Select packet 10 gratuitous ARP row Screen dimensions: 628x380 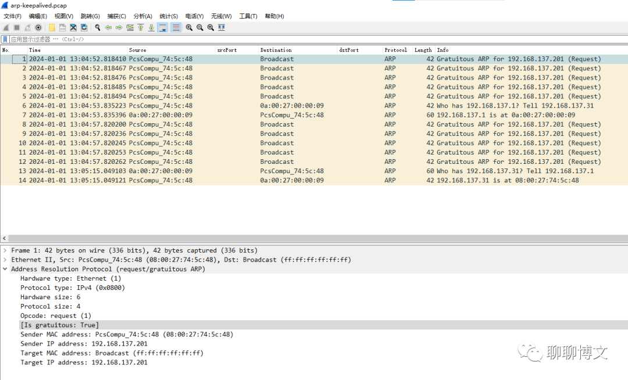tap(314, 143)
